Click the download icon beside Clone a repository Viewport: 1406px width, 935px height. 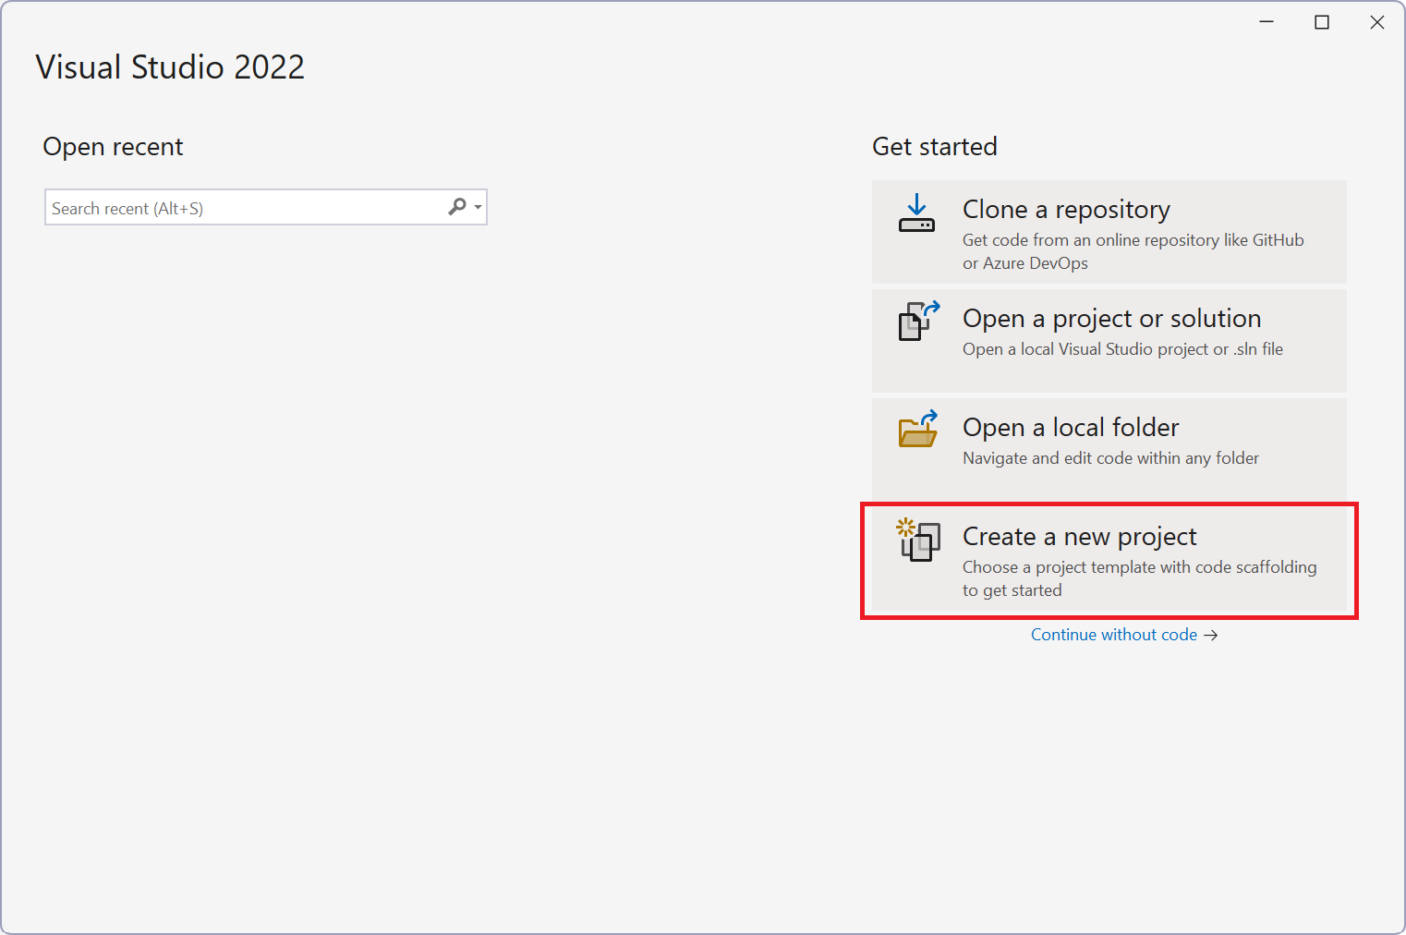coord(916,212)
